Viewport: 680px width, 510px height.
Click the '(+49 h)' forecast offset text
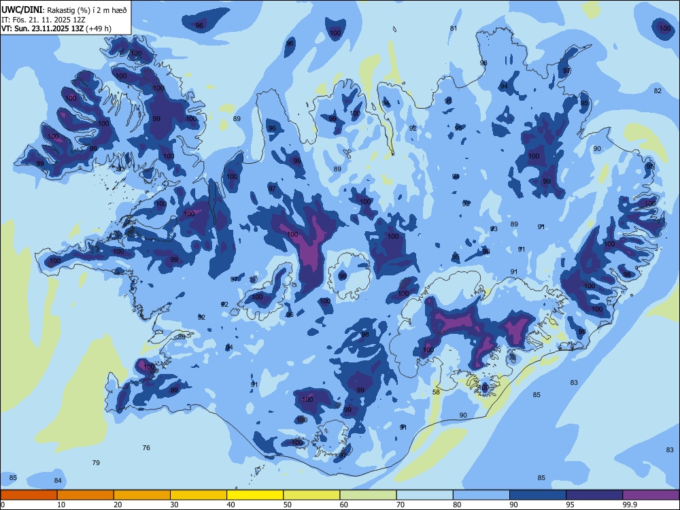pyautogui.click(x=99, y=29)
